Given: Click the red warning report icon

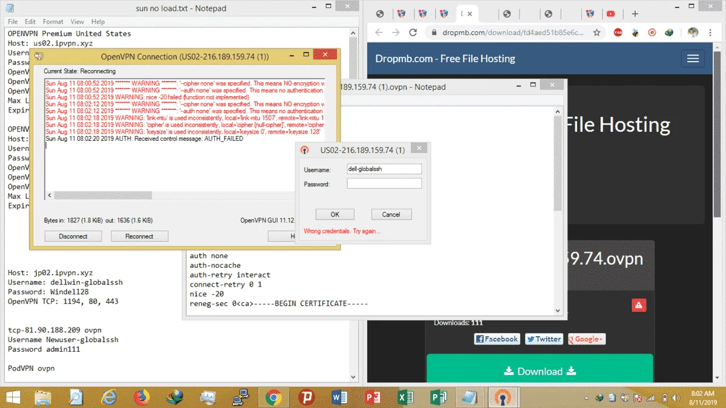Looking at the screenshot, I should [x=639, y=305].
